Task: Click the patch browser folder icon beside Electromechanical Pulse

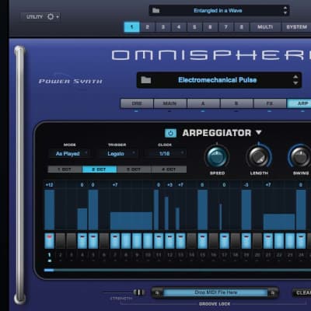Action: pyautogui.click(x=145, y=80)
